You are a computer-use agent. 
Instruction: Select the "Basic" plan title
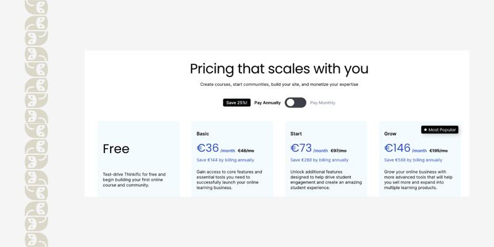tap(203, 133)
